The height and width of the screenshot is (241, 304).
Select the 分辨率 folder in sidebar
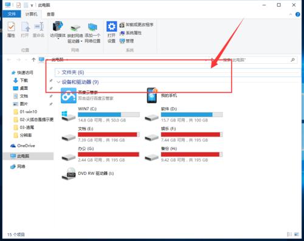[x=22, y=135]
